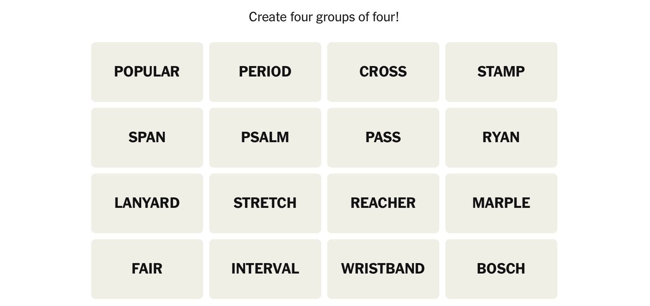Add WRISTBAND to the current selection
The image size is (650, 306).
click(x=383, y=269)
